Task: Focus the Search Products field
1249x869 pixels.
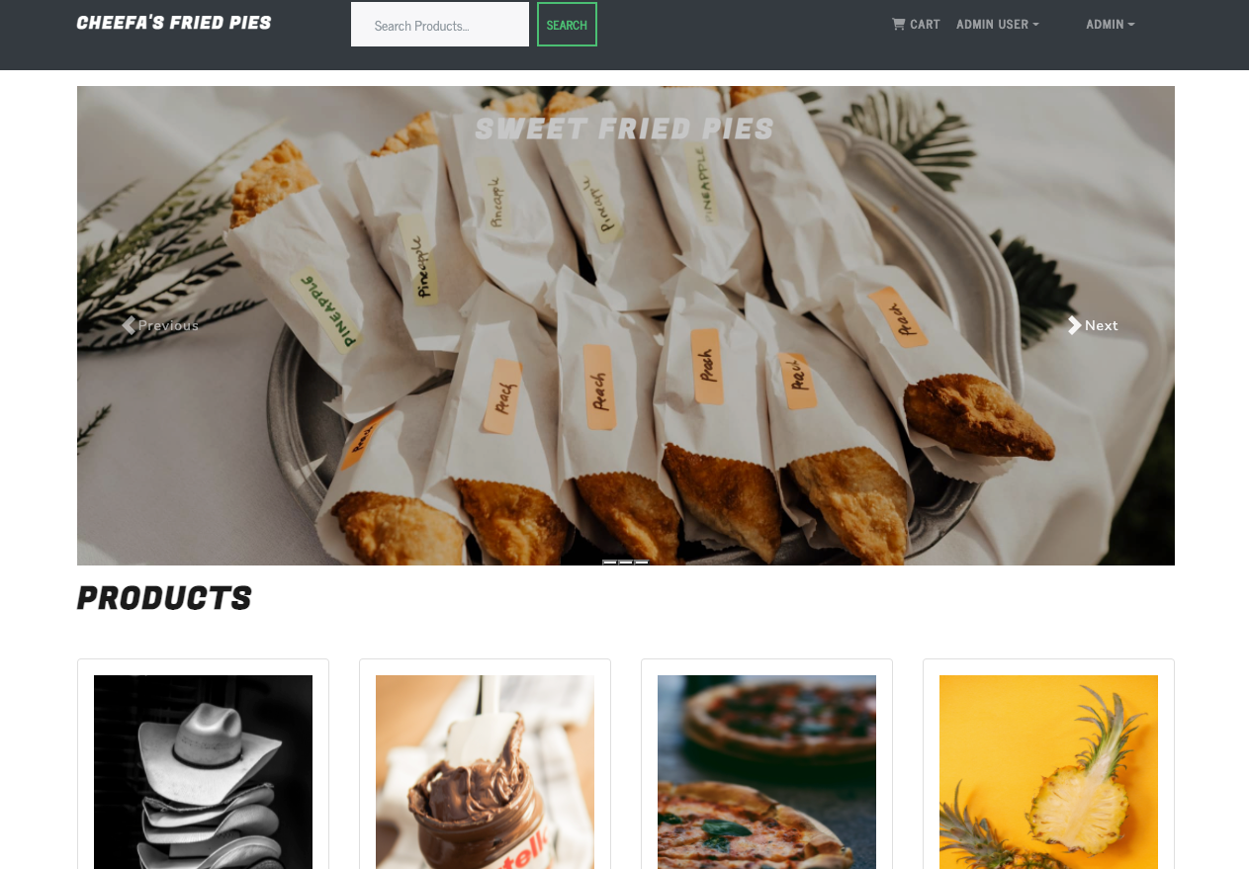Action: (440, 25)
